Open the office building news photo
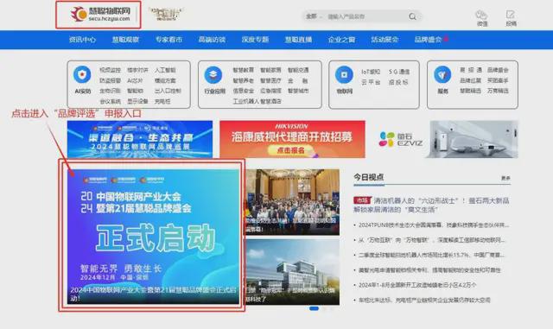This screenshot has height=329, width=553. pos(292,272)
